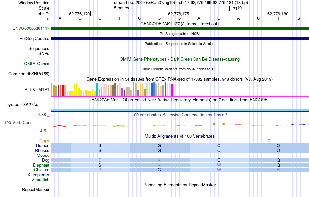
Task: Click the 4.88 conservation maximum value
Action: click(42, 115)
